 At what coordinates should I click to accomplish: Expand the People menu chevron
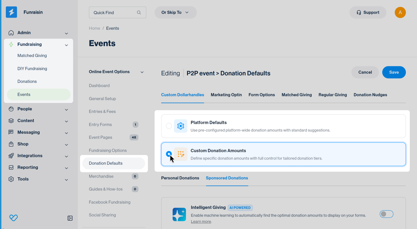66,110
